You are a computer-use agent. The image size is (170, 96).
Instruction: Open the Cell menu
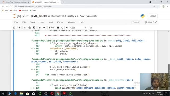coord(51,22)
